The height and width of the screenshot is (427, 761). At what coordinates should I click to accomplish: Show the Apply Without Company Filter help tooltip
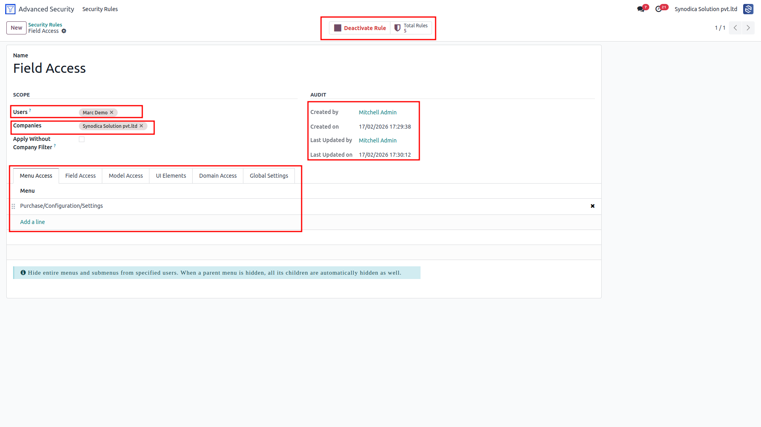[x=55, y=146]
